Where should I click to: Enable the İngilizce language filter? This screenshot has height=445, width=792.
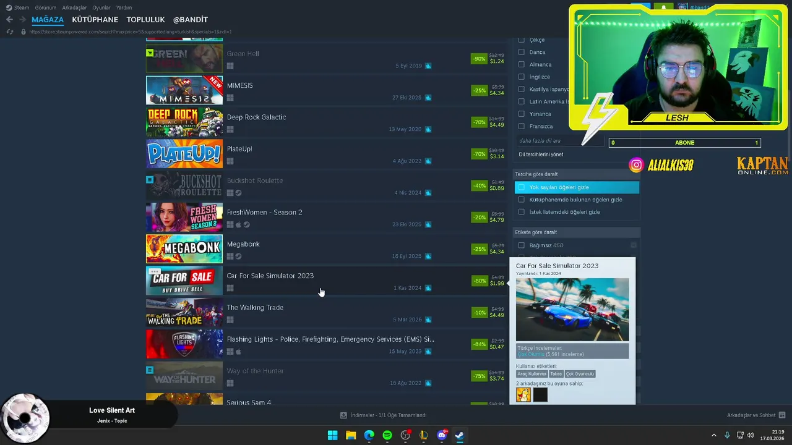point(521,77)
